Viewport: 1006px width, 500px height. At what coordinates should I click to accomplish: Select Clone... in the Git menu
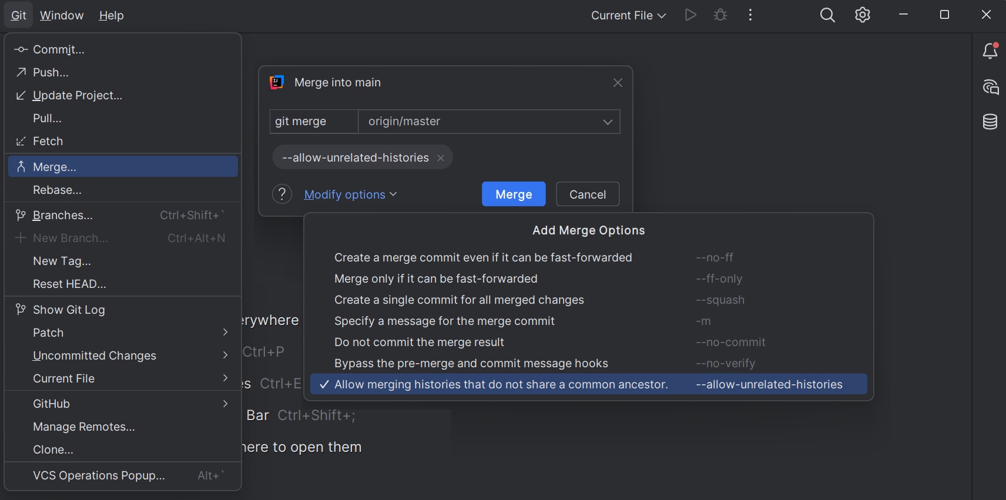click(123, 449)
